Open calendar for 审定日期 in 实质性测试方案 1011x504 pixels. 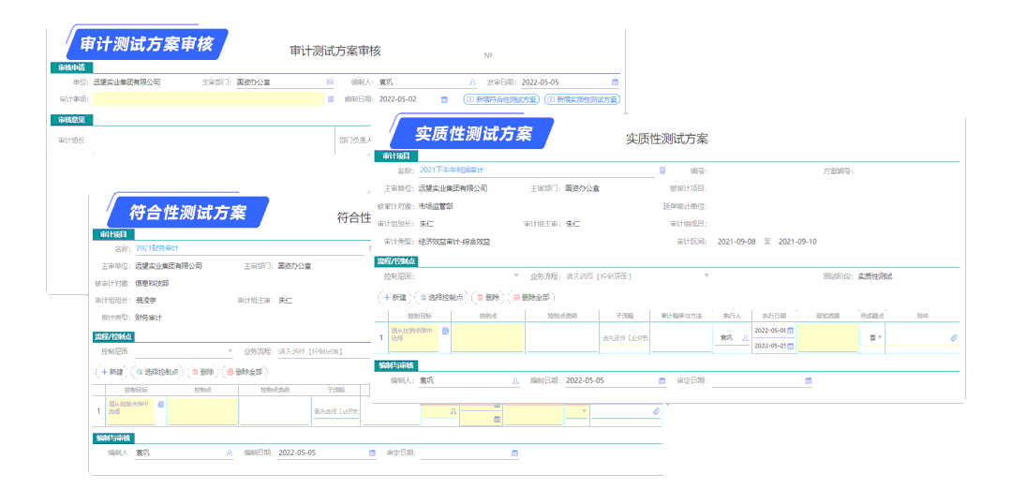point(808,381)
